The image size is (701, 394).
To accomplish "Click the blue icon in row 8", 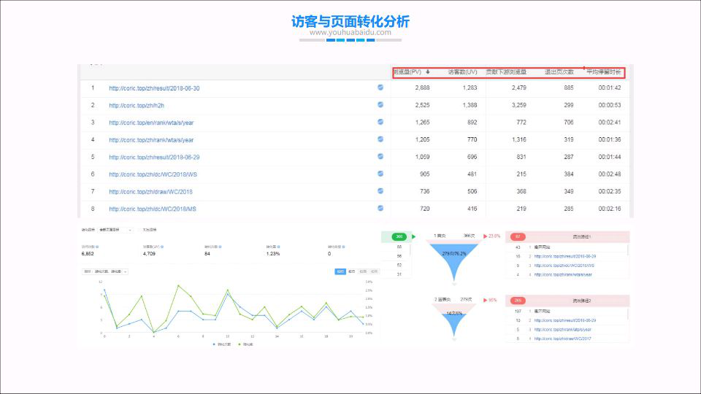I will 380,209.
